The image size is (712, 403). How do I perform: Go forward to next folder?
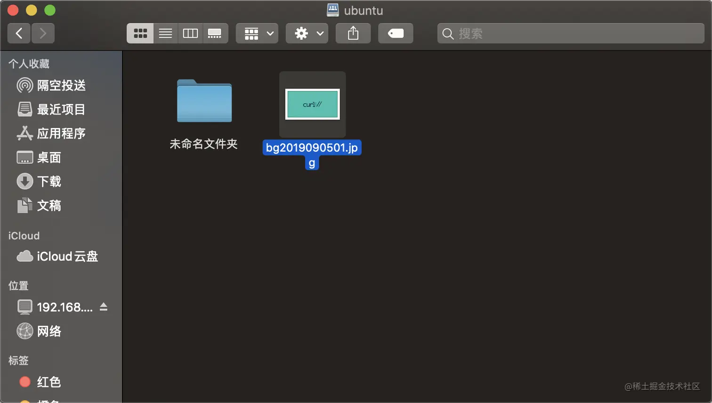pyautogui.click(x=43, y=33)
